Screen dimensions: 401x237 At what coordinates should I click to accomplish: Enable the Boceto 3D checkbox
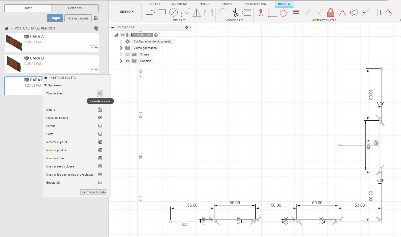click(x=100, y=183)
